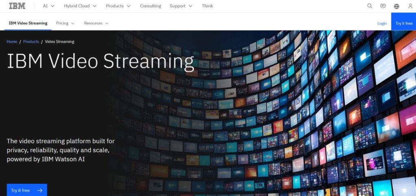Click the Login link
The width and height of the screenshot is (416, 196).
coord(382,23)
